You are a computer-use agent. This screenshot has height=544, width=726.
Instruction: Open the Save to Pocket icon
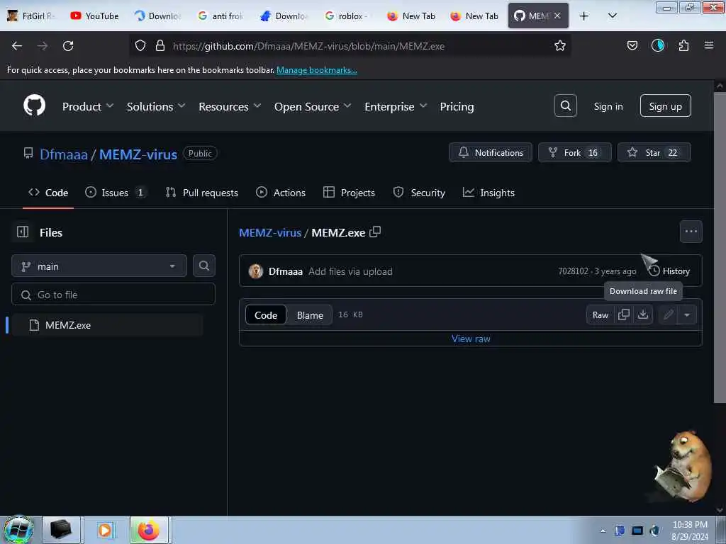632,45
